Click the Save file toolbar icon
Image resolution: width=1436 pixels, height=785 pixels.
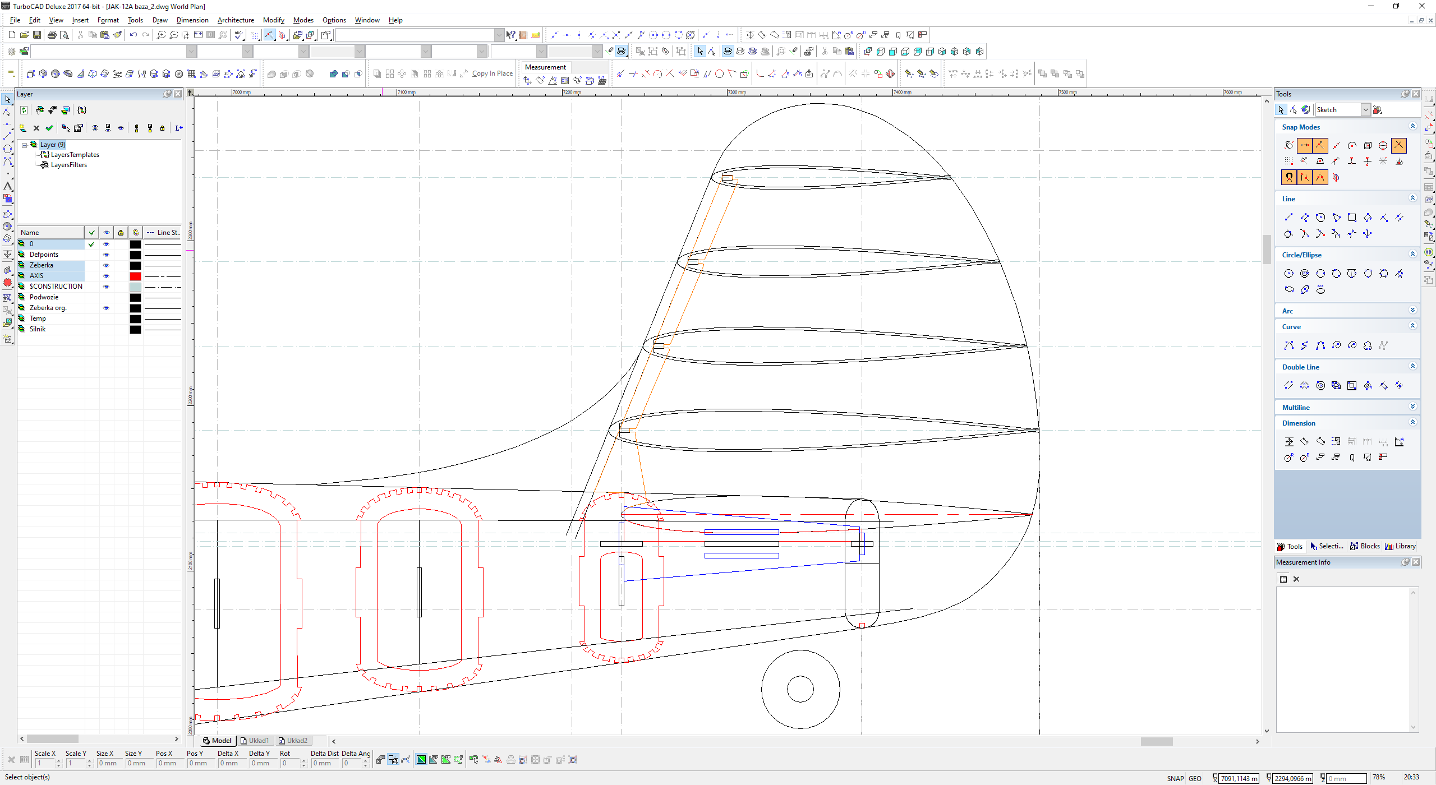click(x=37, y=35)
